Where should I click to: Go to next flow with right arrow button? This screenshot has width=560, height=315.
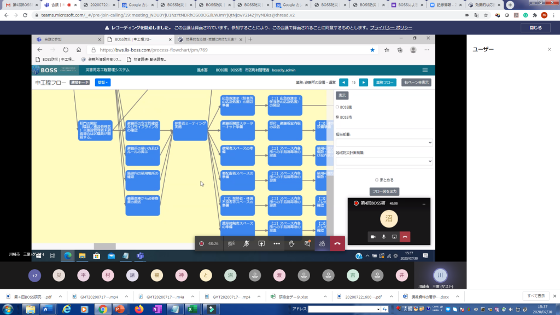coord(363,83)
